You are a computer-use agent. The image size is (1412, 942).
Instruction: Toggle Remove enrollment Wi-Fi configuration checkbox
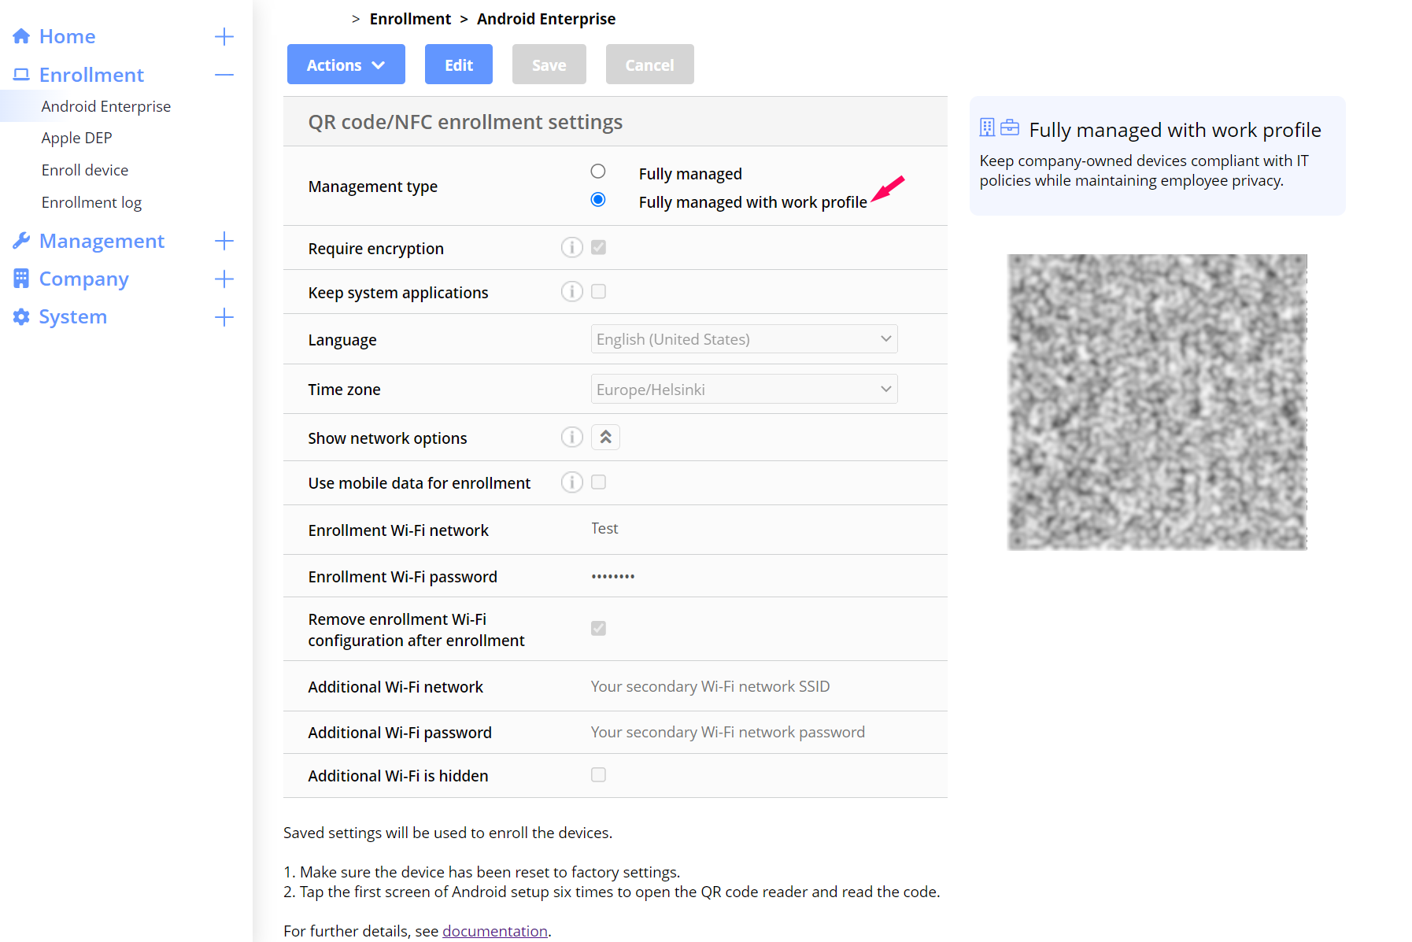(x=598, y=628)
